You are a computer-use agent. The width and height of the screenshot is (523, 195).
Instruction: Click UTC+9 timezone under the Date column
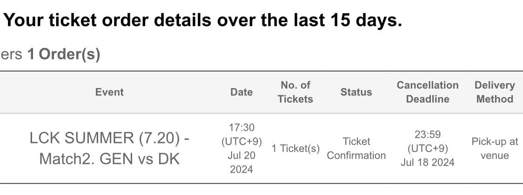[241, 141]
